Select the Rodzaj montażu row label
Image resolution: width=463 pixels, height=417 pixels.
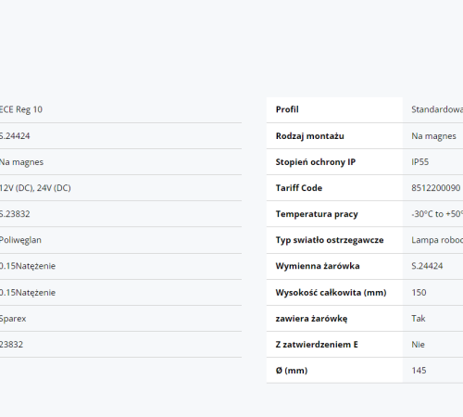pyautogui.click(x=309, y=136)
